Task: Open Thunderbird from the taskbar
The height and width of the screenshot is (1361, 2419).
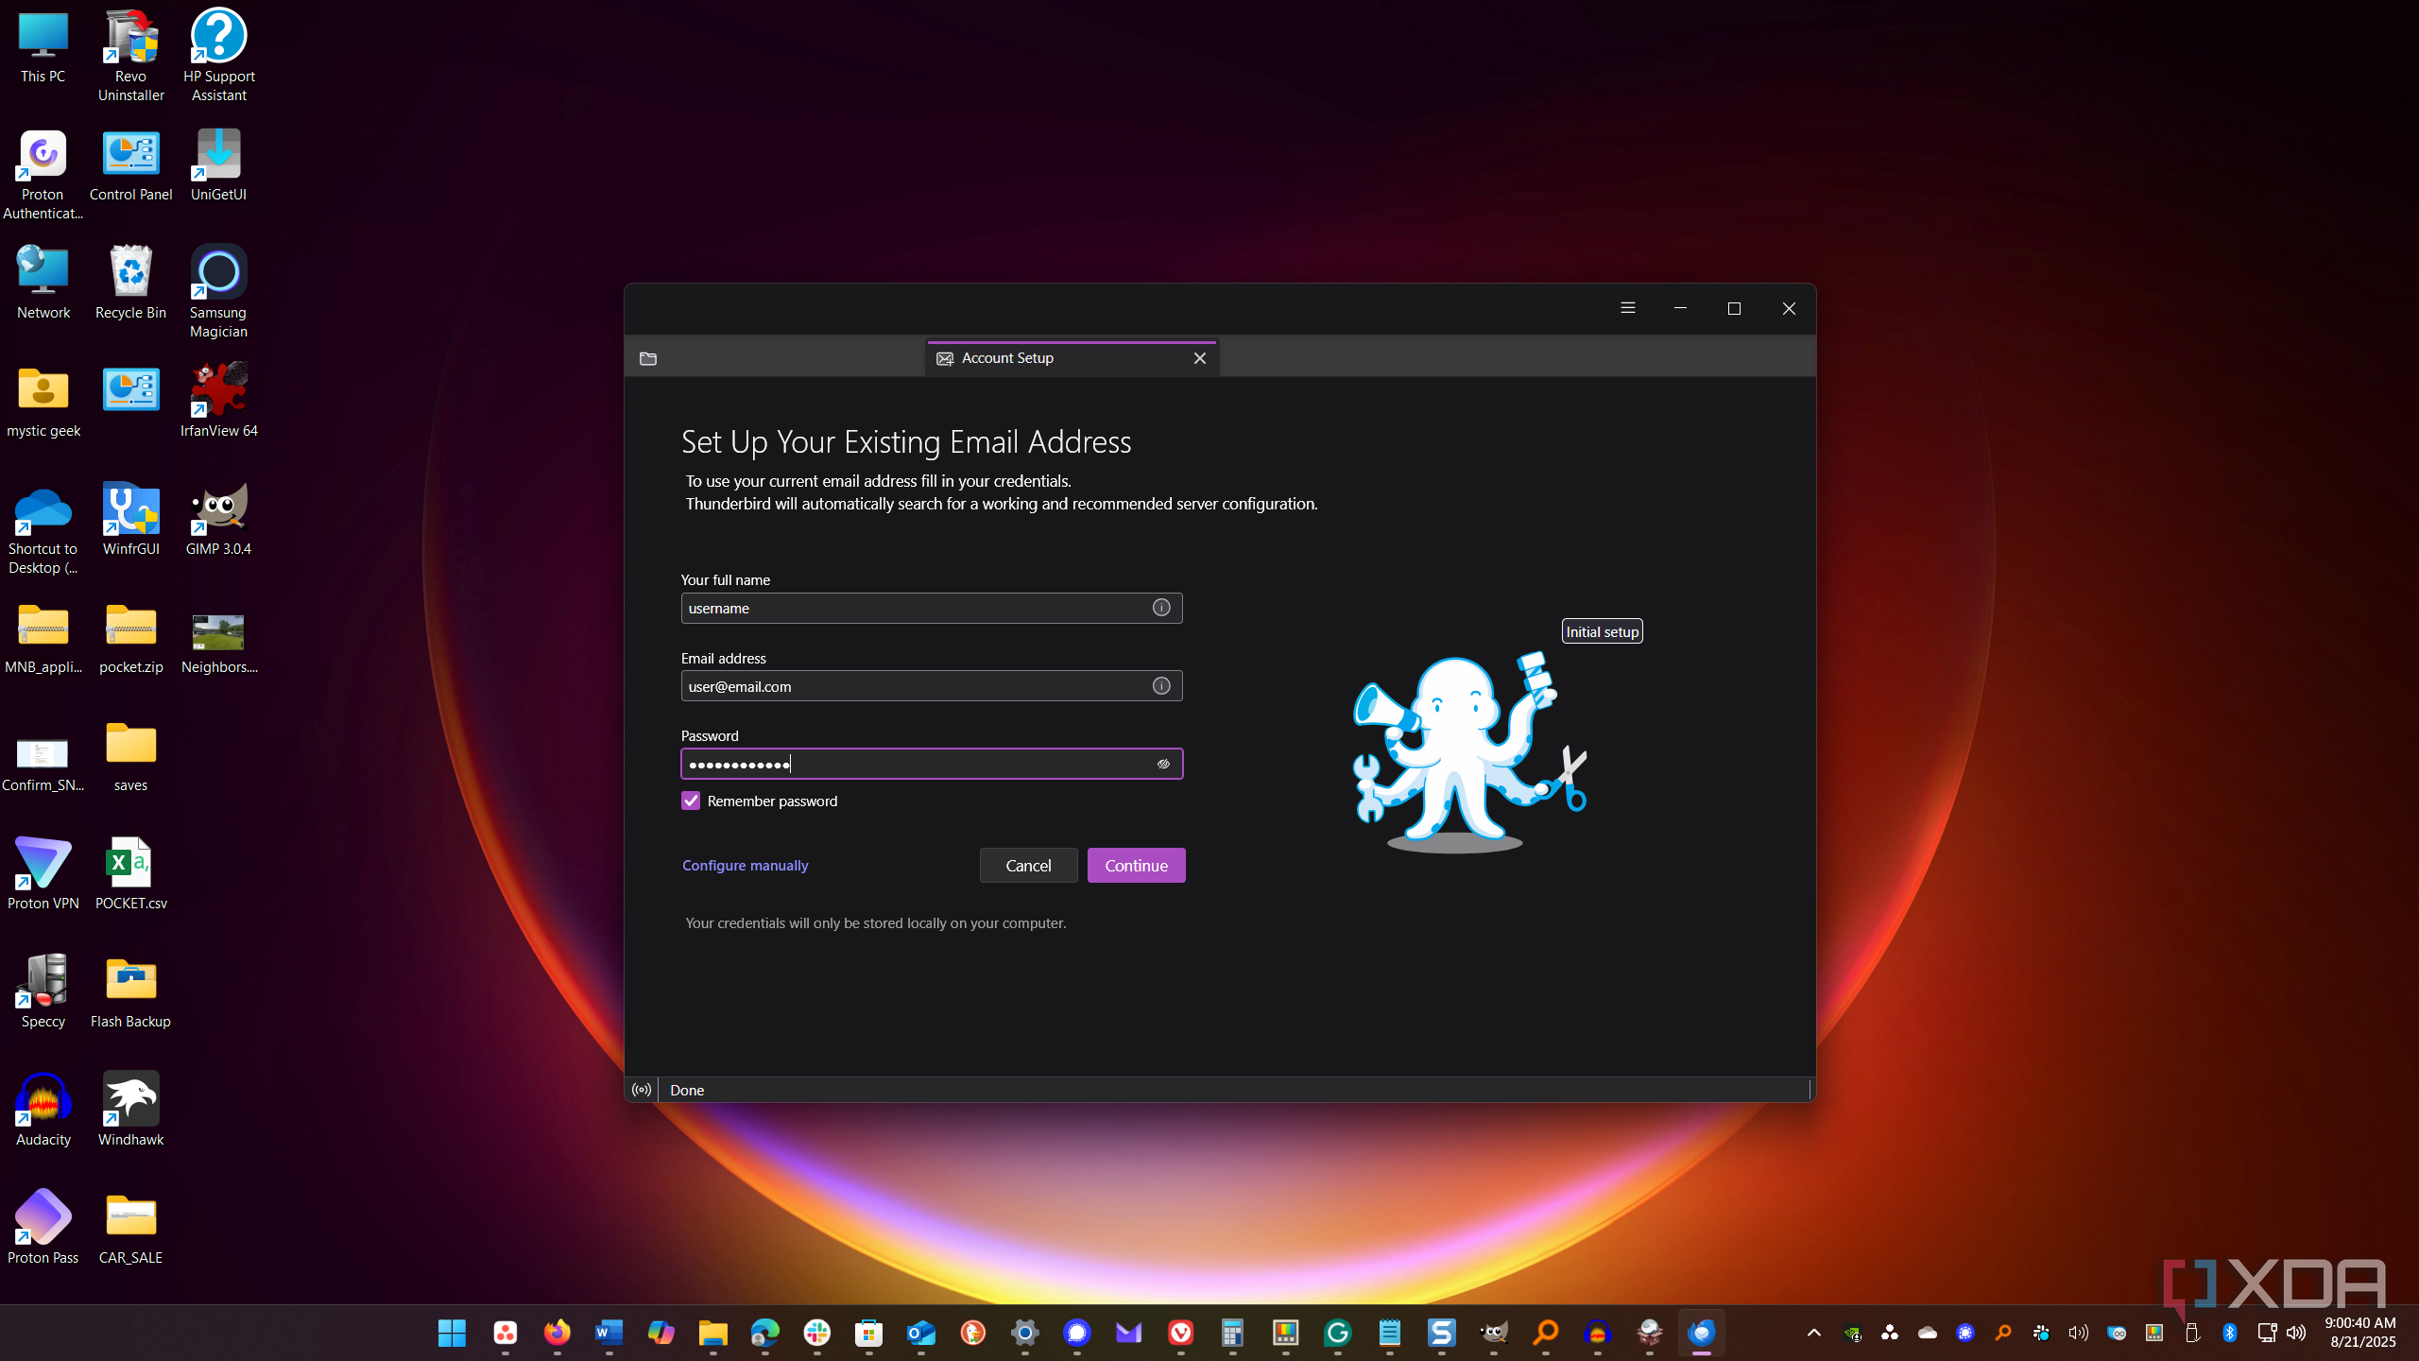Action: pyautogui.click(x=1701, y=1333)
